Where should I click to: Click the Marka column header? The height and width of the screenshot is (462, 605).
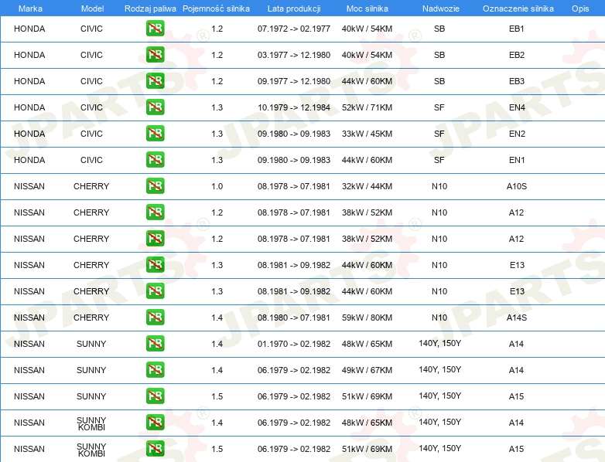[x=30, y=8]
